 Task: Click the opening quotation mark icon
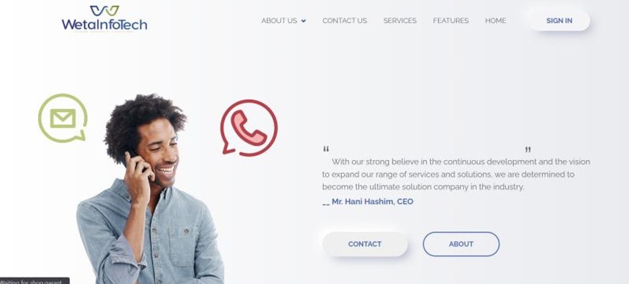click(x=326, y=149)
